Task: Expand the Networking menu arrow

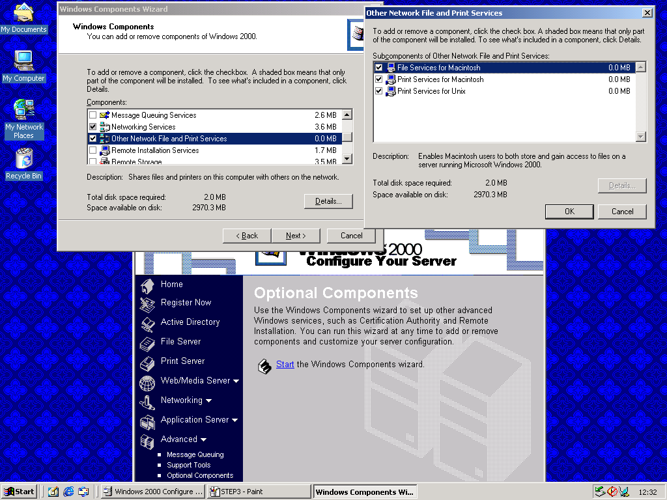Action: 208,400
